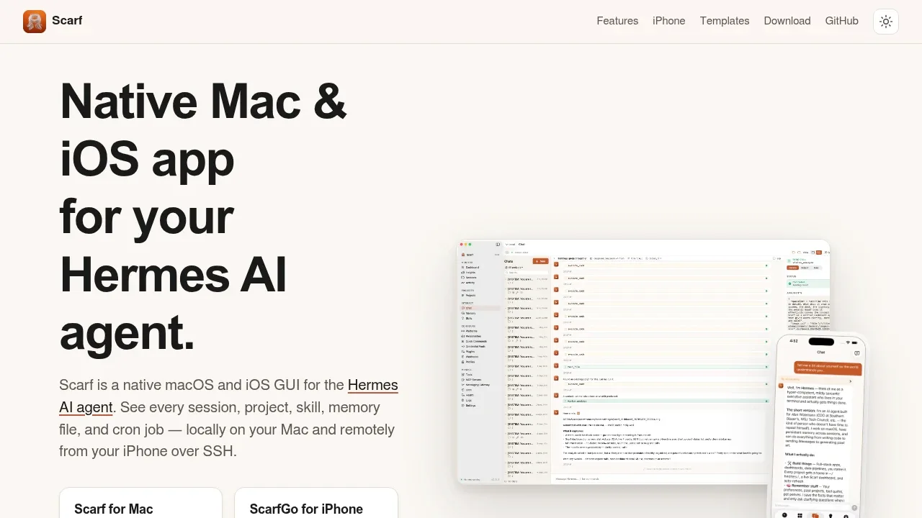Open Templates from the top navigation
The height and width of the screenshot is (518, 922).
click(x=725, y=21)
